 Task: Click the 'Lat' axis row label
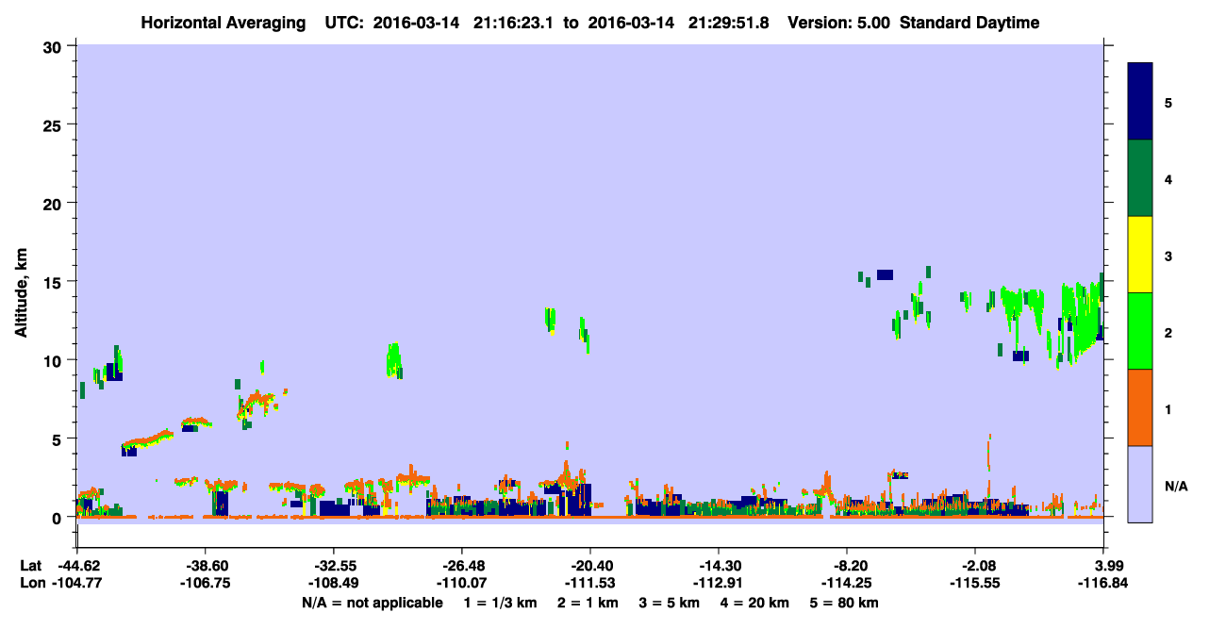tap(31, 565)
